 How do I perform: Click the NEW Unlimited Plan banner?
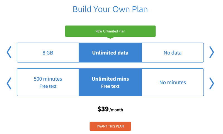[x=110, y=31]
